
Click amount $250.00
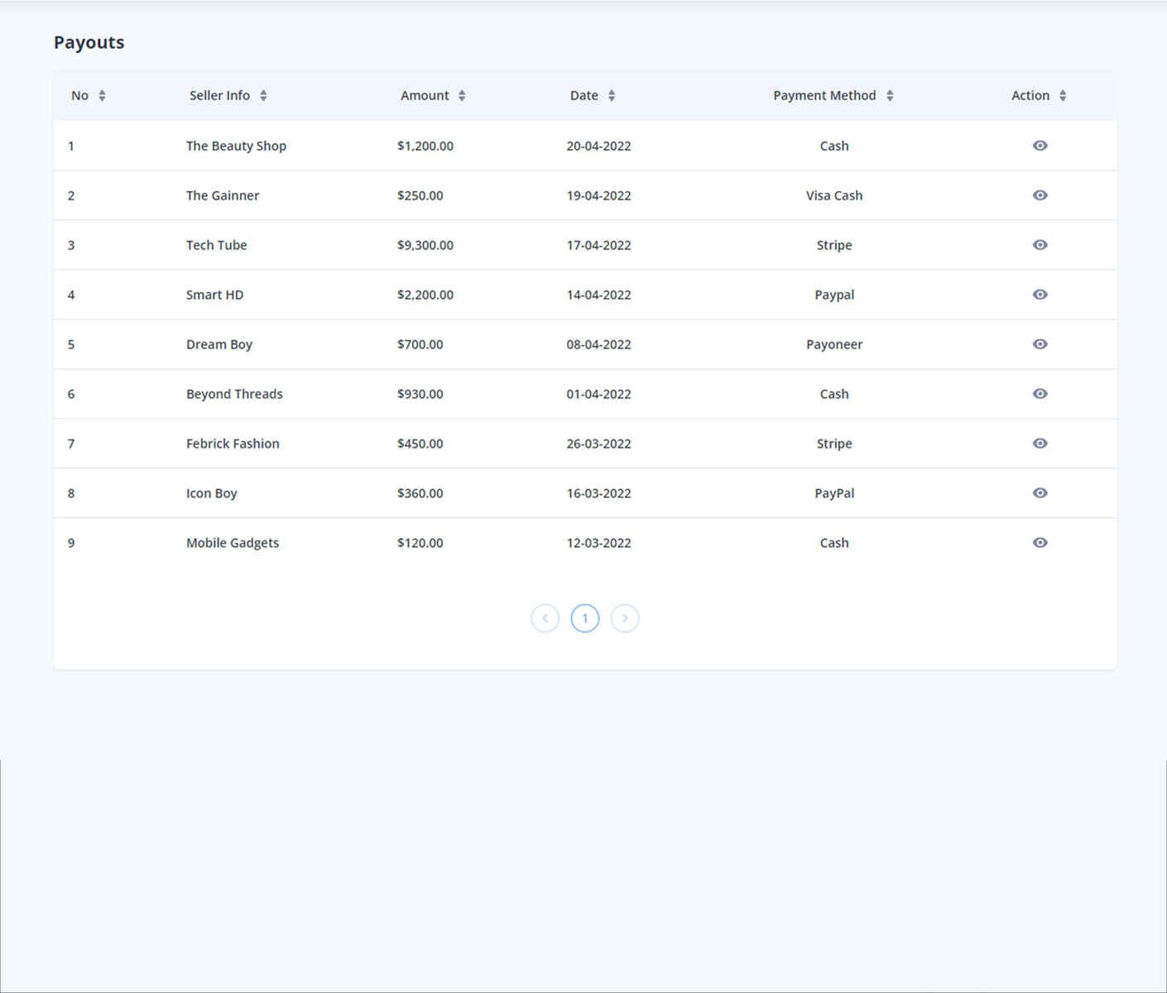420,195
